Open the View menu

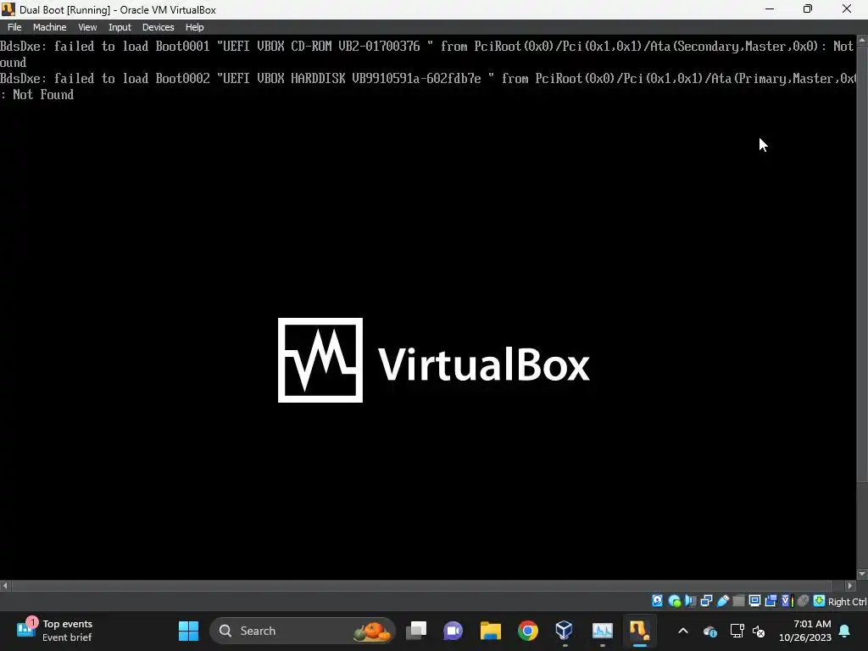click(x=87, y=27)
